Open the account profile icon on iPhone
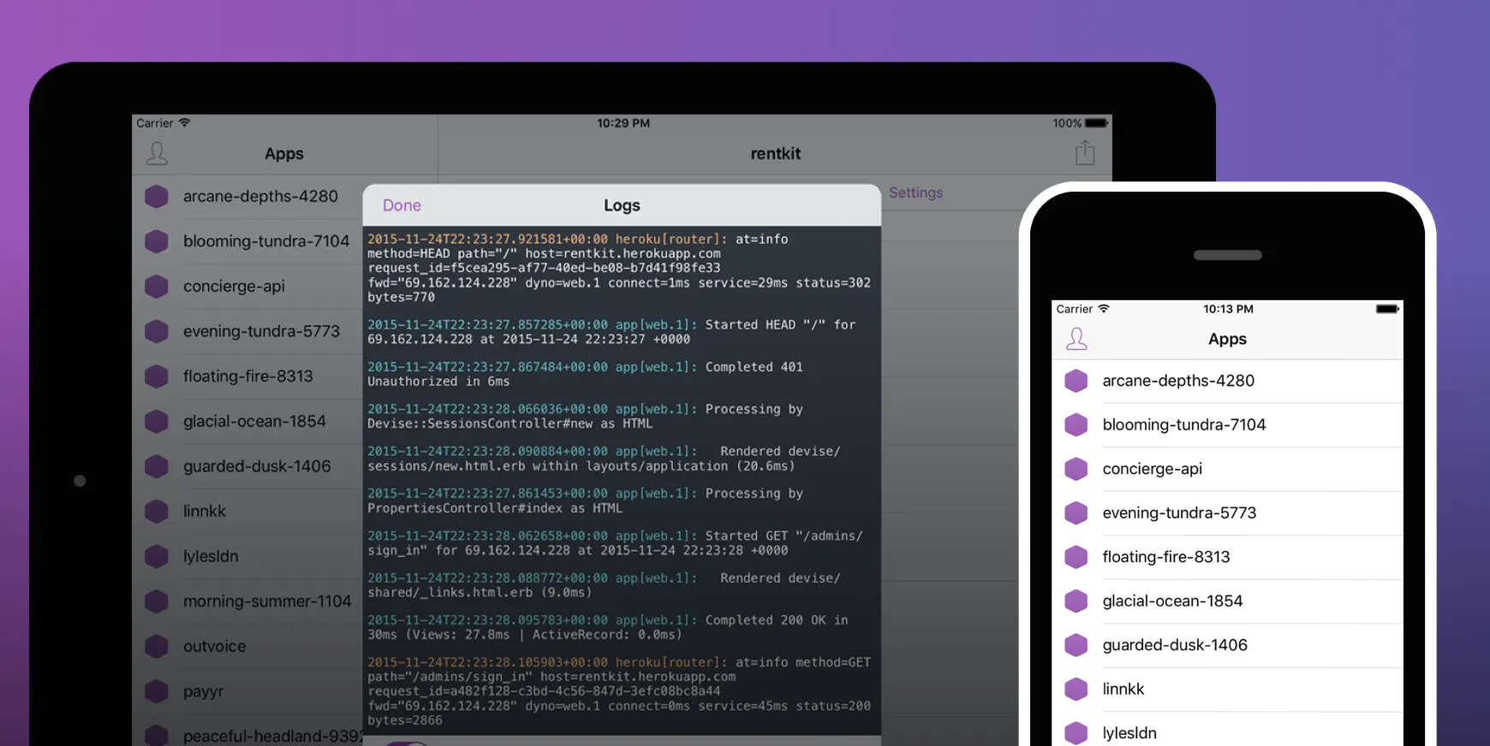This screenshot has height=746, width=1490. (x=1076, y=339)
